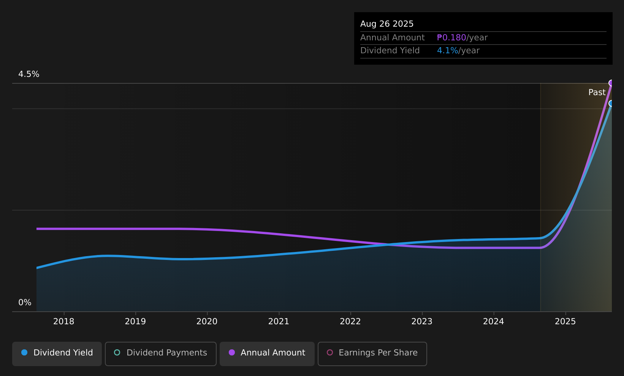
Task: Click the 0% y-axis label
Action: (25, 303)
